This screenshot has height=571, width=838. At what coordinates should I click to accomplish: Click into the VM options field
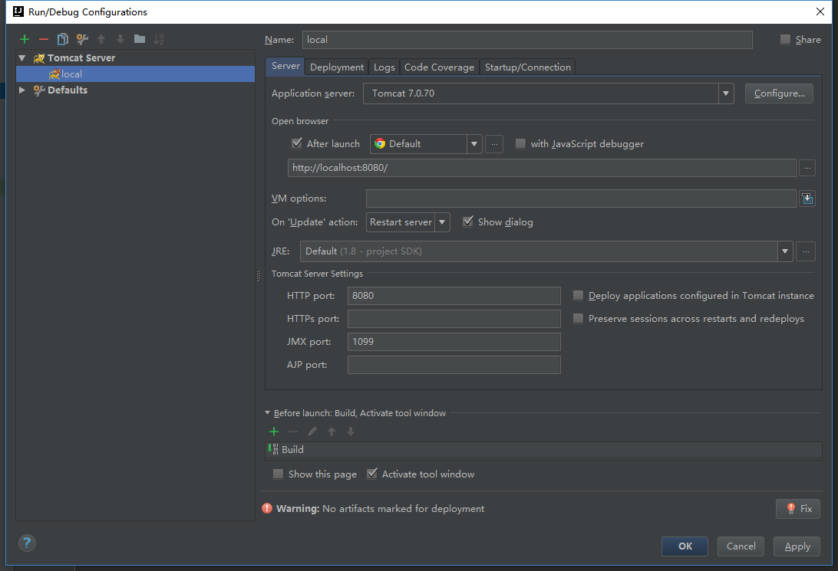(581, 199)
